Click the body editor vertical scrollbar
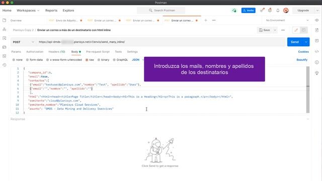 307,89
